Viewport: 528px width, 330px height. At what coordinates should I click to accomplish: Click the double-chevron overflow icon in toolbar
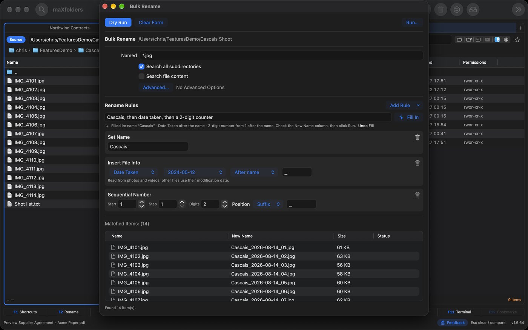coord(518,9)
